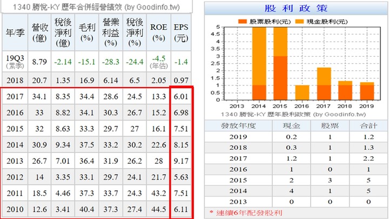Click the 2018 revenue value 20.7
Screen dimensions: 389x219
(39, 80)
